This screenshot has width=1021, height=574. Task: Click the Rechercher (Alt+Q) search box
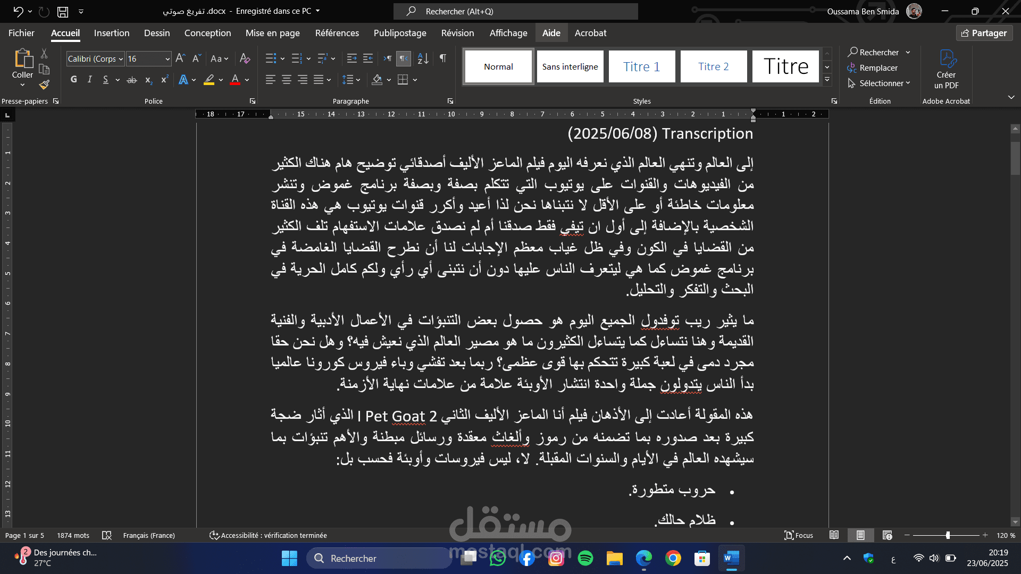pos(516,11)
